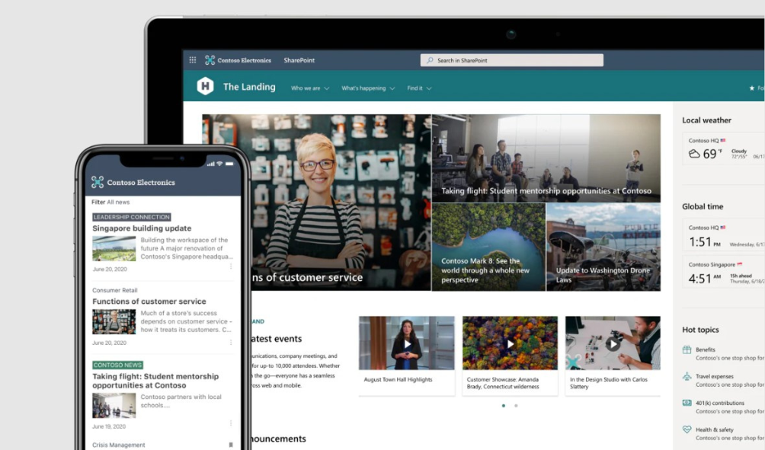Click the student mentorship thumbnail on phone
This screenshot has width=765, height=450.
click(114, 406)
